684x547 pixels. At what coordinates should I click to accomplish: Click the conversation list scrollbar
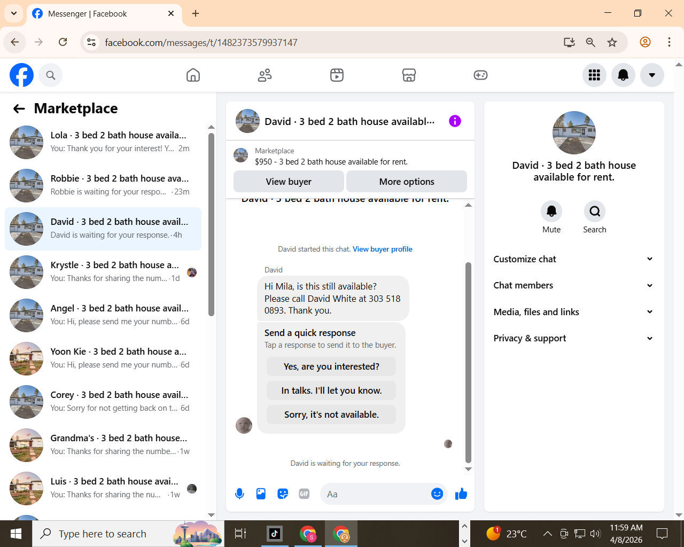click(211, 224)
